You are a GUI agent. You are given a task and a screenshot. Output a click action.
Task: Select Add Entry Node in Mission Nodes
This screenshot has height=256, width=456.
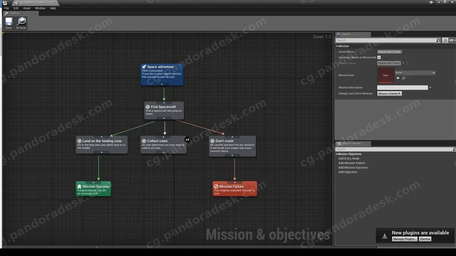pyautogui.click(x=349, y=159)
